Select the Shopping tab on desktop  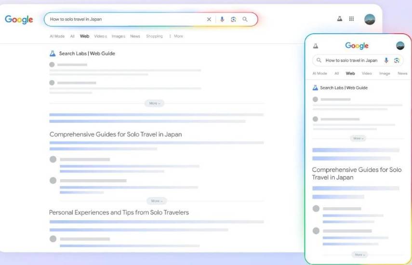click(x=154, y=36)
